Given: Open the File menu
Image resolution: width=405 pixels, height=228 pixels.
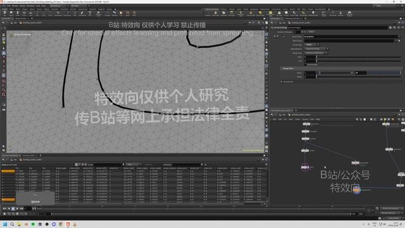Looking at the screenshot, I should click(x=4, y=6).
